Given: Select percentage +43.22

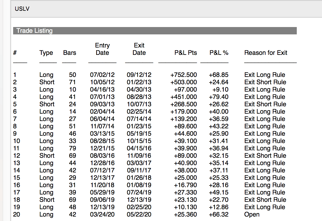Looking at the screenshot, I should (219, 126).
